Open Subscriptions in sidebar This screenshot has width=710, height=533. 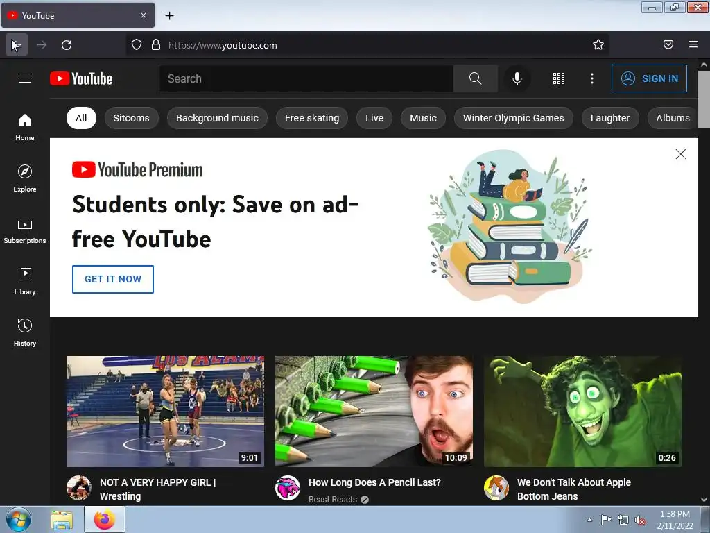pyautogui.click(x=25, y=230)
